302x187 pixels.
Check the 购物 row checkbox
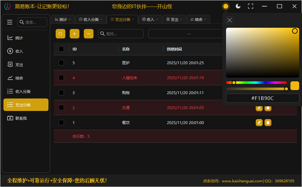point(61,93)
